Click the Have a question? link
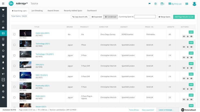Screen dimensions: 200x112 [x=148, y=110]
